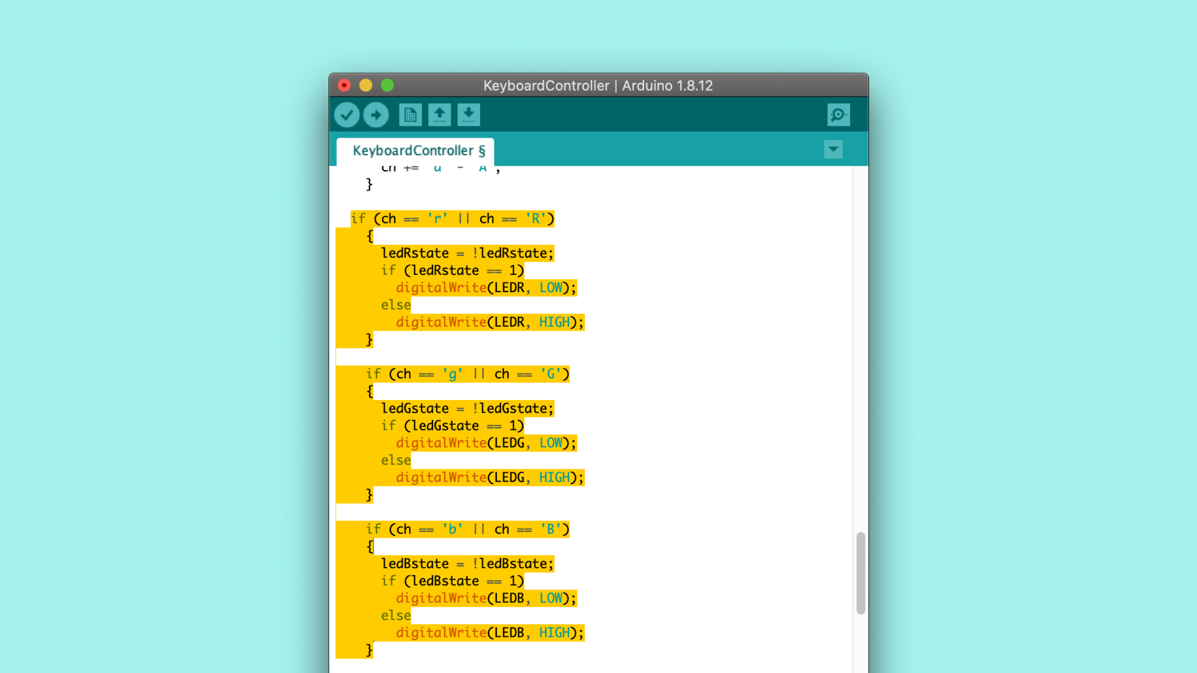Click the if (ledBstate == 1) line
The width and height of the screenshot is (1197, 673).
pos(452,581)
